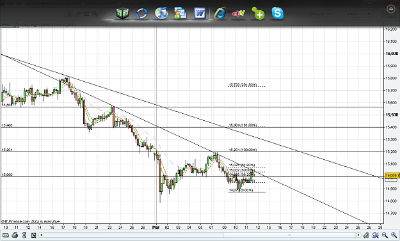This screenshot has width=400, height=241.
Task: Click the 15,000 horizontal line label at left
Action: 7,175
